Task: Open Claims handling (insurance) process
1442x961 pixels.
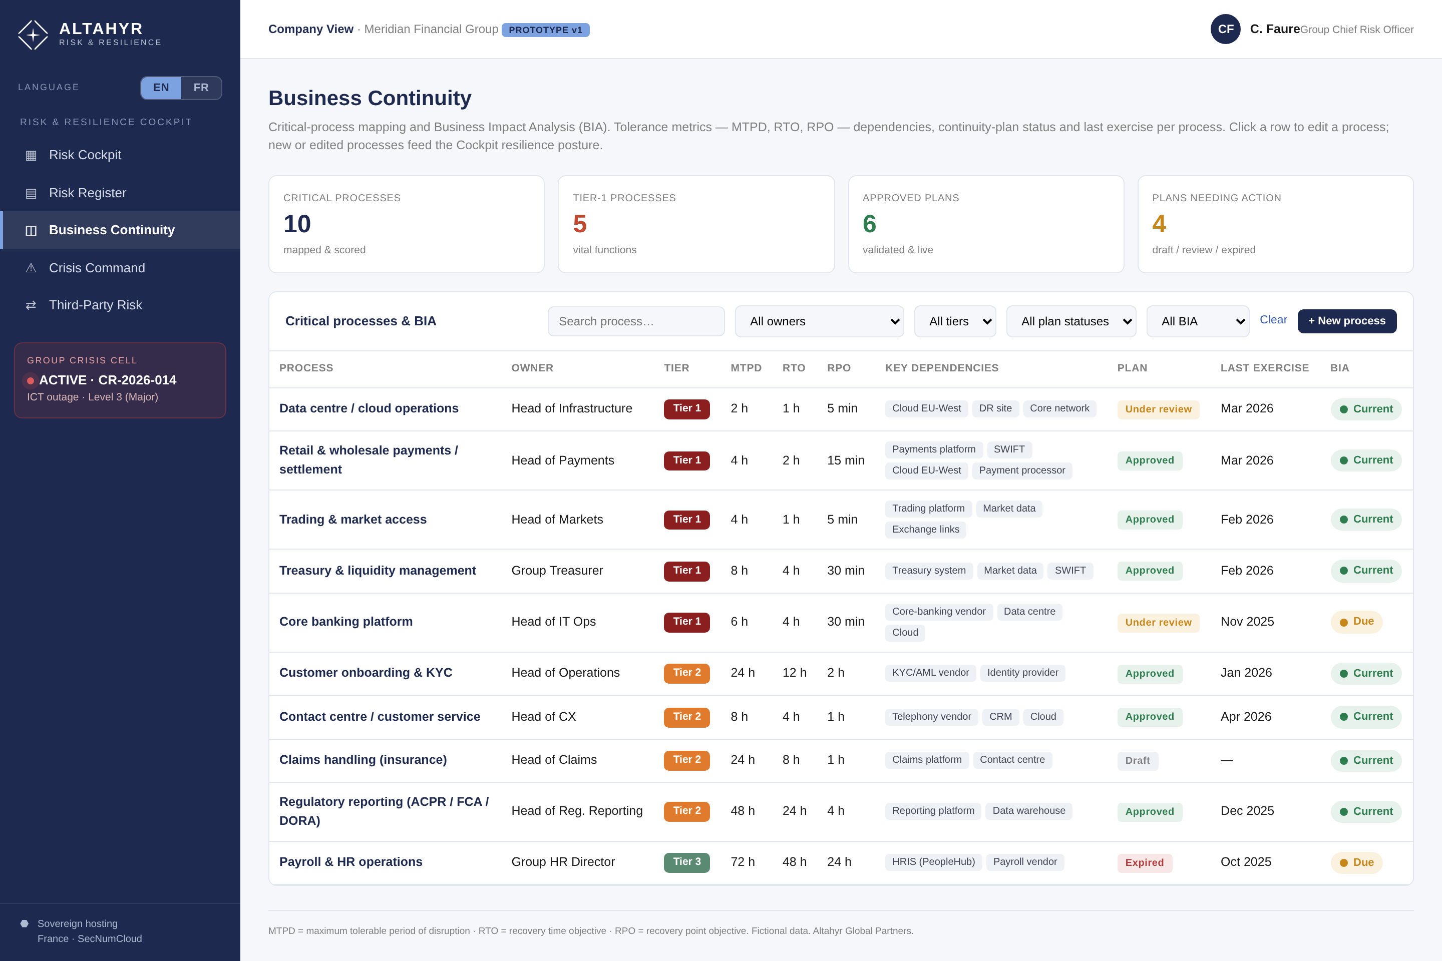Action: (841, 760)
